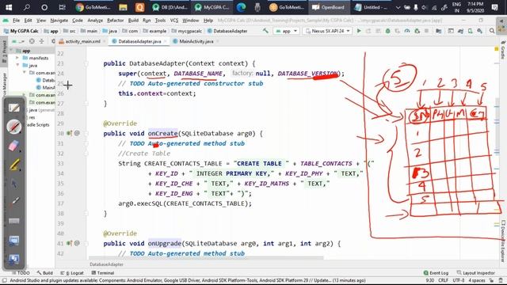Fold the constructor at line 23

[x=86, y=63]
